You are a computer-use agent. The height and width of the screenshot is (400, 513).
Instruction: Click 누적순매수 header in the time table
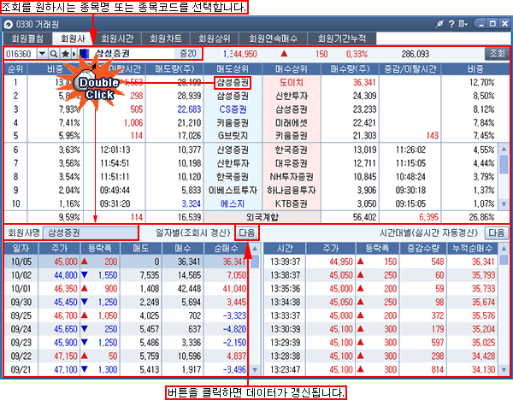pyautogui.click(x=473, y=249)
